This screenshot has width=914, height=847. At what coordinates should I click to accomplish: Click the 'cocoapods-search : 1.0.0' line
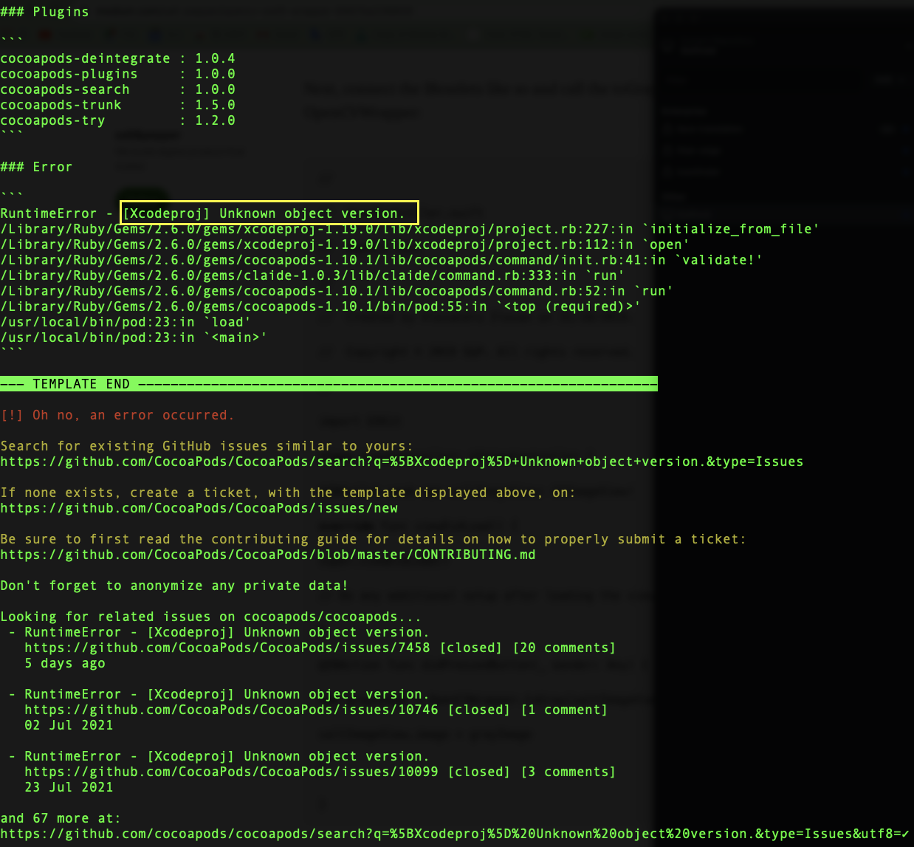pos(117,89)
